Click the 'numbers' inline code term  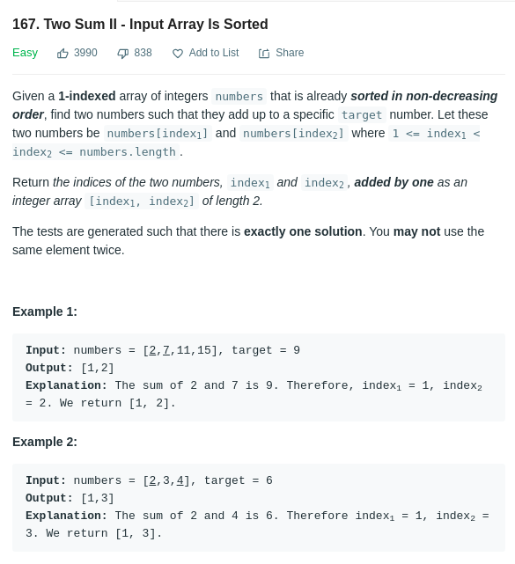tap(239, 97)
